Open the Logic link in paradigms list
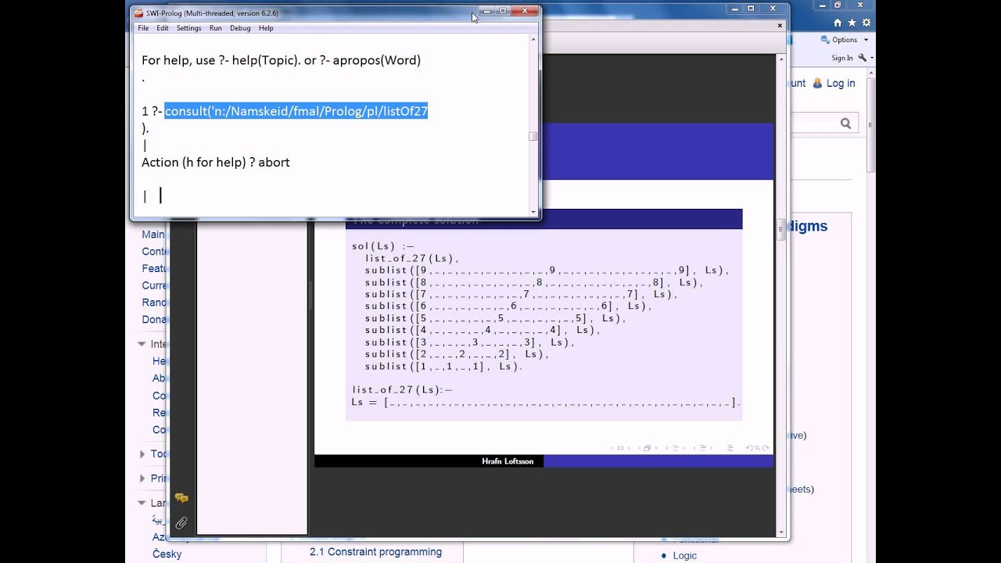Screen dimensions: 1001x563 [x=684, y=555]
